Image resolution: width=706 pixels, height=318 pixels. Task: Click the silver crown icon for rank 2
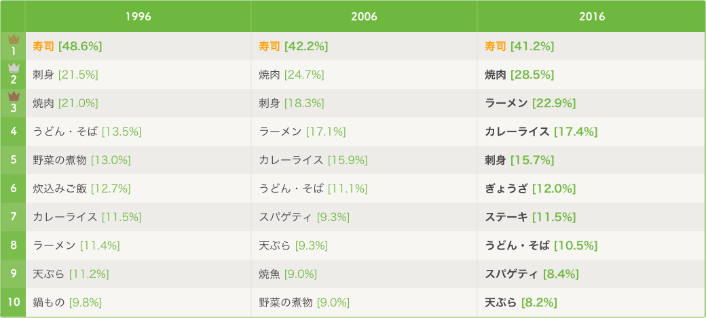pos(14,68)
